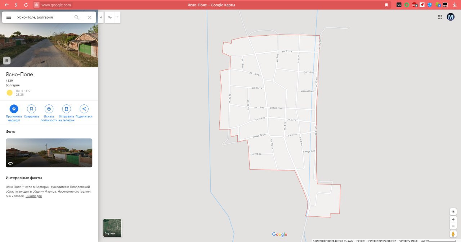
Task: Click the ул. 15-та street label
Action: point(254,74)
